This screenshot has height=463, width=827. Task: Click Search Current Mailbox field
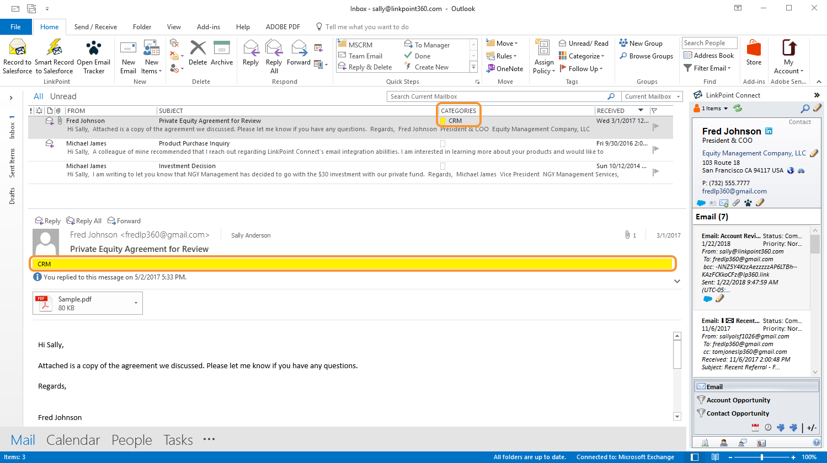point(503,96)
